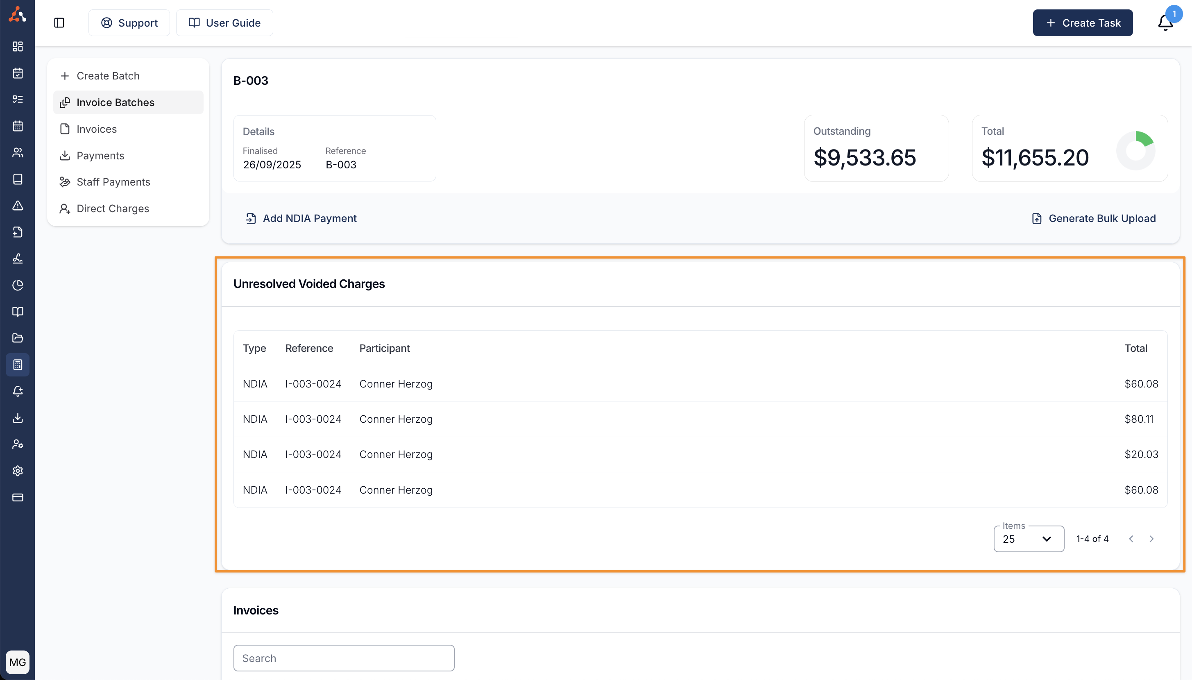Click Generate Bulk Upload
This screenshot has height=680, width=1192.
(1093, 219)
